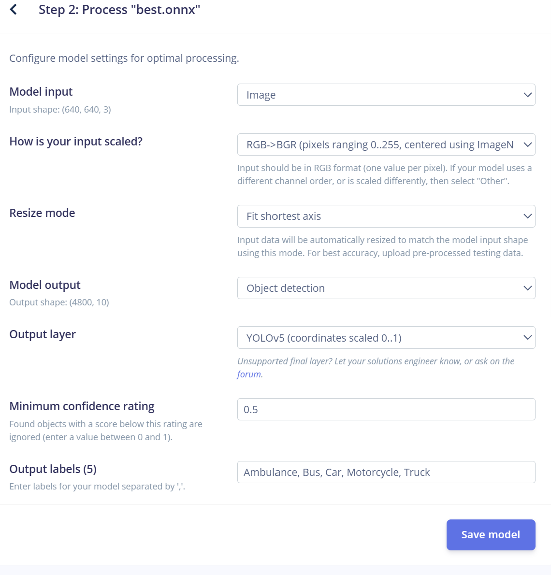Click the Save model button
The image size is (551, 575).
tap(491, 535)
